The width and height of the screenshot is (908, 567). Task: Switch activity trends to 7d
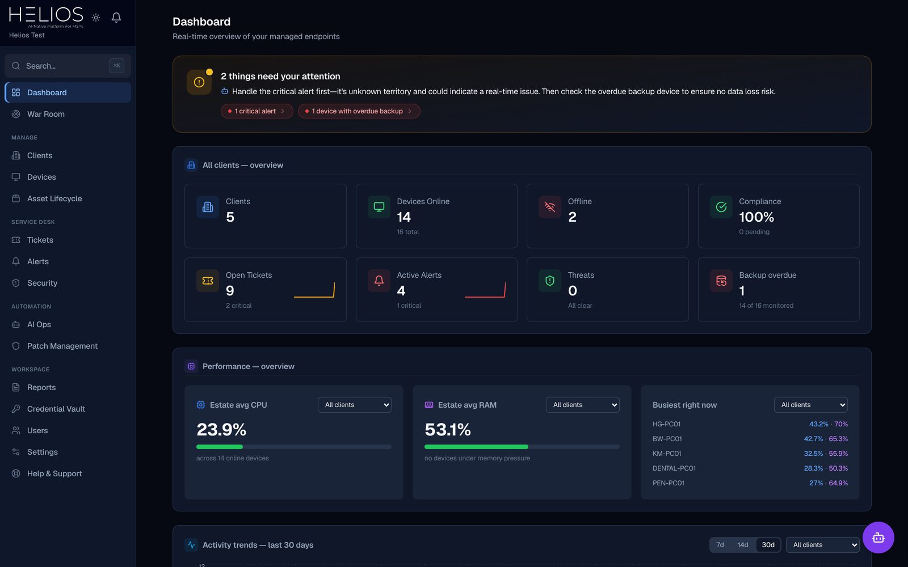720,545
